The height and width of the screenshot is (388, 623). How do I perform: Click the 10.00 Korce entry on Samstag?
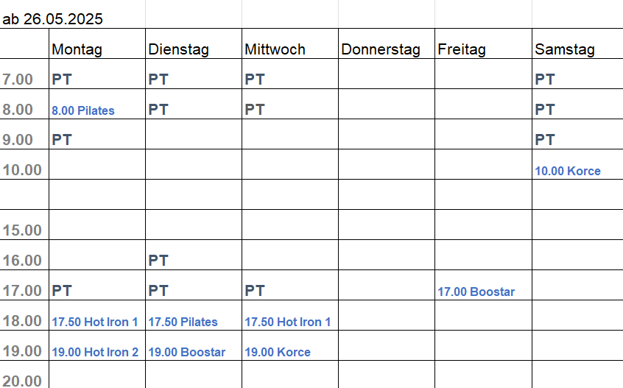pos(567,171)
